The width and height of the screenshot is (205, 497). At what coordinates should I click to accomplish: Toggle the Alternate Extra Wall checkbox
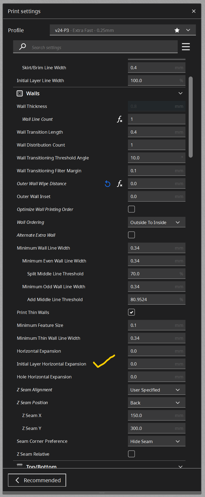pyautogui.click(x=131, y=235)
